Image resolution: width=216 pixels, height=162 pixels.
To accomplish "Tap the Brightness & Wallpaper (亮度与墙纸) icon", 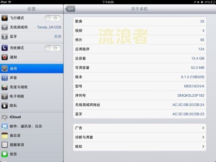I will point(4,87).
